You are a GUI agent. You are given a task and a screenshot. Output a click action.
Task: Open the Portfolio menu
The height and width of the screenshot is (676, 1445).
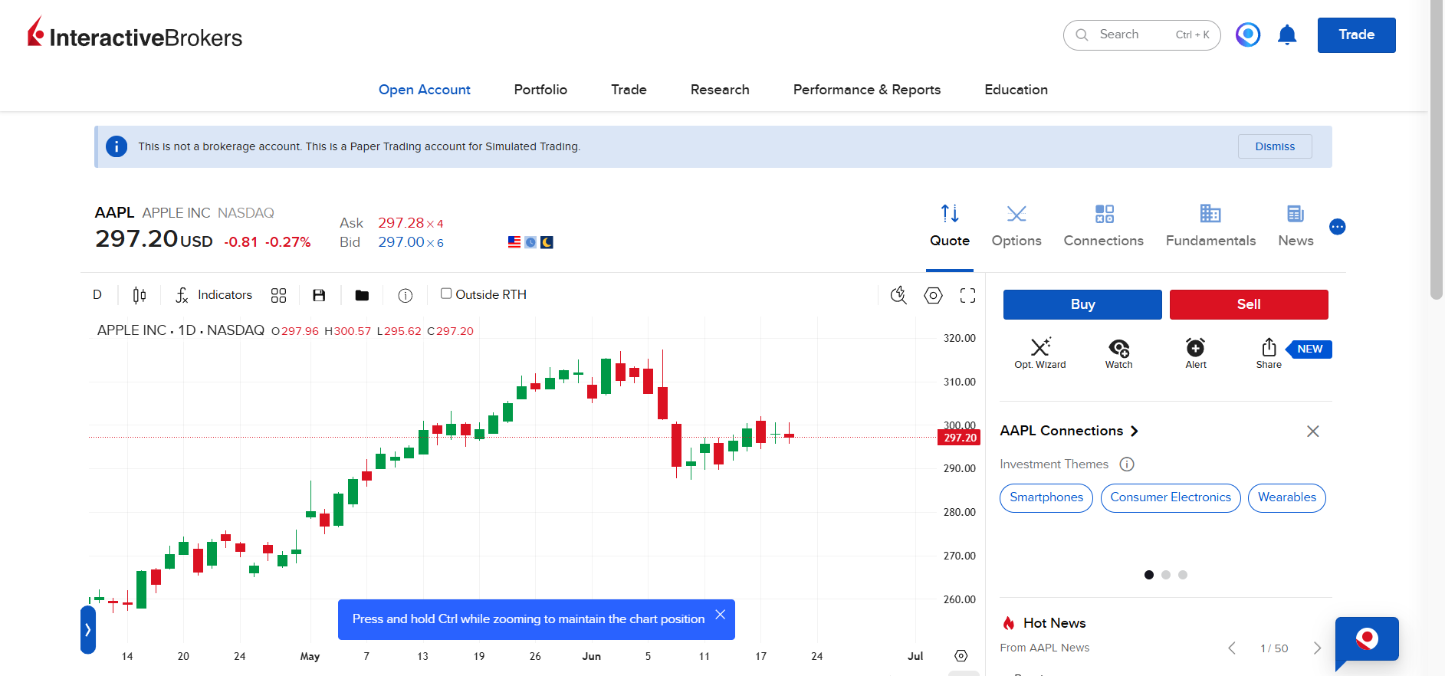540,90
